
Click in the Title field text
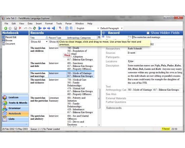146,37
